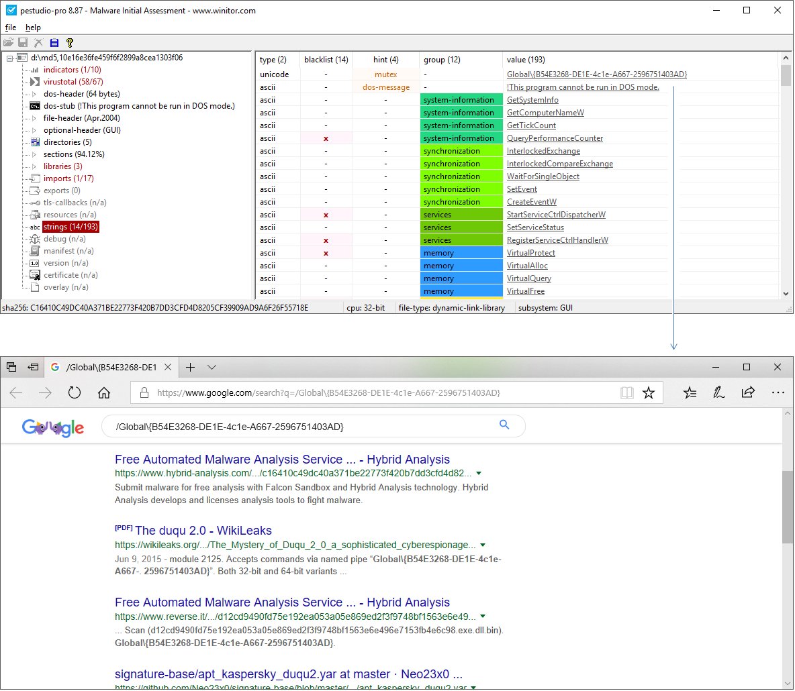The width and height of the screenshot is (795, 691).
Task: Select tls-callbacks (n/a) tree node
Action: pyautogui.click(x=75, y=203)
